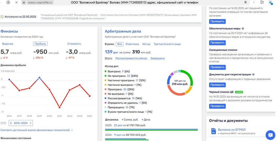Click Проверить under Документы для госрегистрации

[217, 85]
